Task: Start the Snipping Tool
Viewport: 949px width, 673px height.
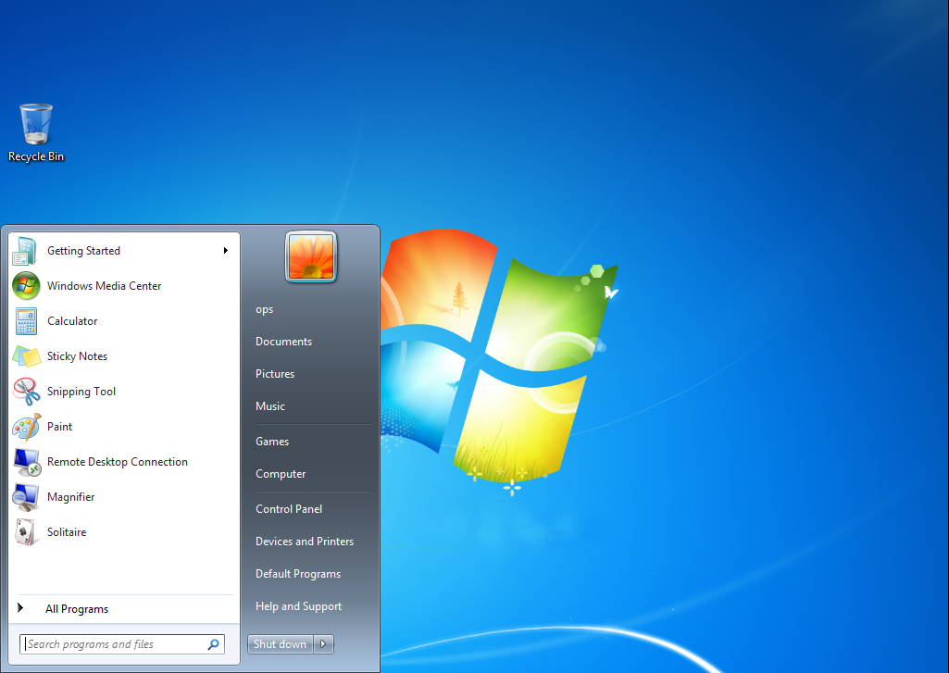Action: pyautogui.click(x=81, y=392)
